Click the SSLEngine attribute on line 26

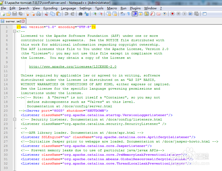[51, 137]
